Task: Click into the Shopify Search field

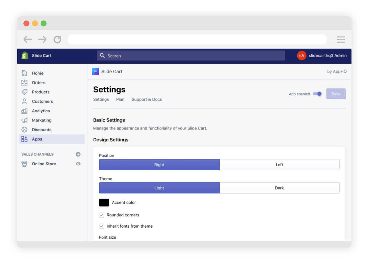Action: 191,55
